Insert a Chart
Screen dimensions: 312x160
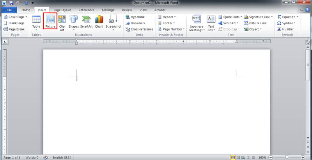point(99,21)
